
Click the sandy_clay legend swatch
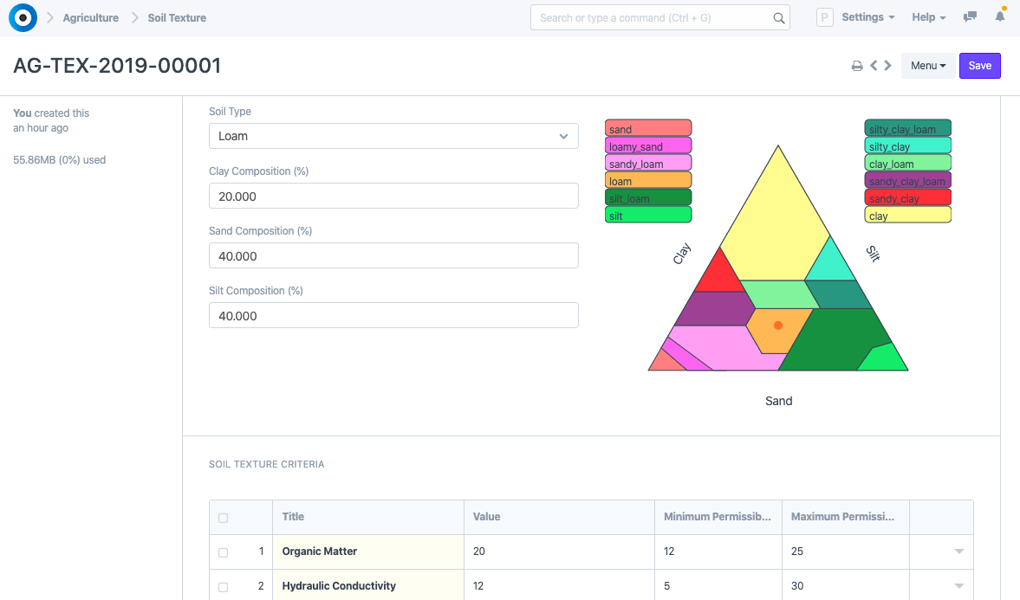coord(907,197)
